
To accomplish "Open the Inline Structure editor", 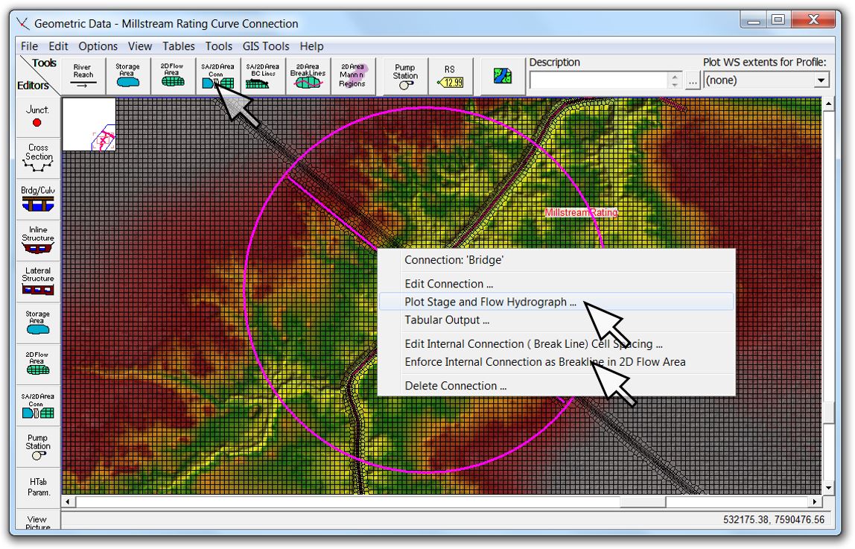I will coord(38,240).
